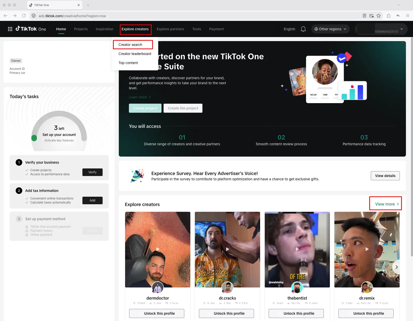Close the TikTok One tab

79,5
